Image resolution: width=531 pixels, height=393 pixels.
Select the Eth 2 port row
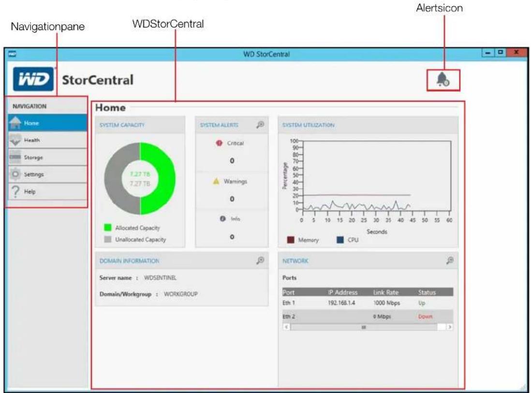(x=368, y=316)
